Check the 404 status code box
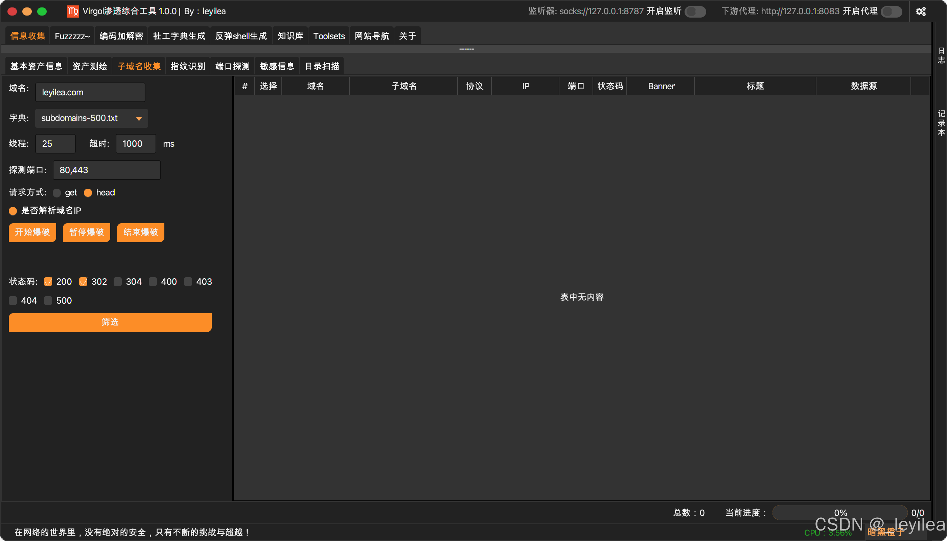This screenshot has height=541, width=947. point(13,300)
